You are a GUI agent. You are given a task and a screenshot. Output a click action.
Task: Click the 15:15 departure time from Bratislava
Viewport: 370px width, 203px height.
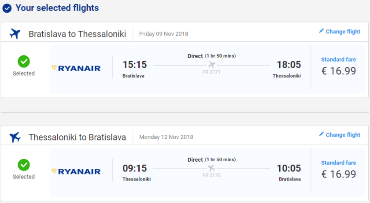click(x=134, y=65)
